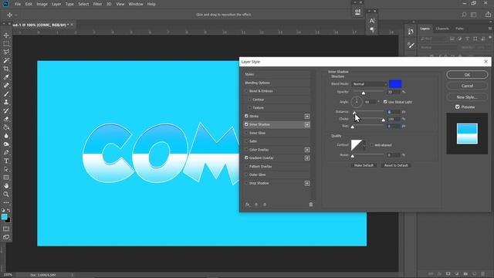Open the Window menu

136,4
